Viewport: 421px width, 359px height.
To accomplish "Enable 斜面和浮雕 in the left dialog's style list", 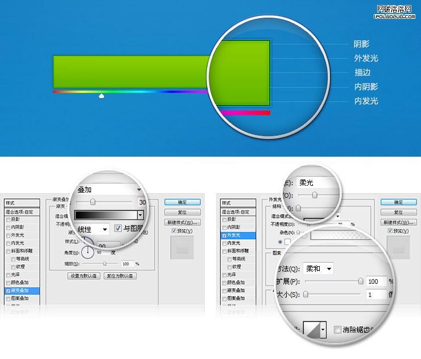I will (8, 251).
